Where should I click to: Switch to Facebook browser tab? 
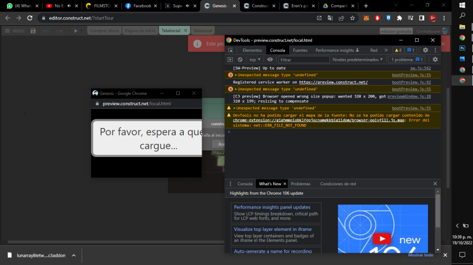(141, 6)
